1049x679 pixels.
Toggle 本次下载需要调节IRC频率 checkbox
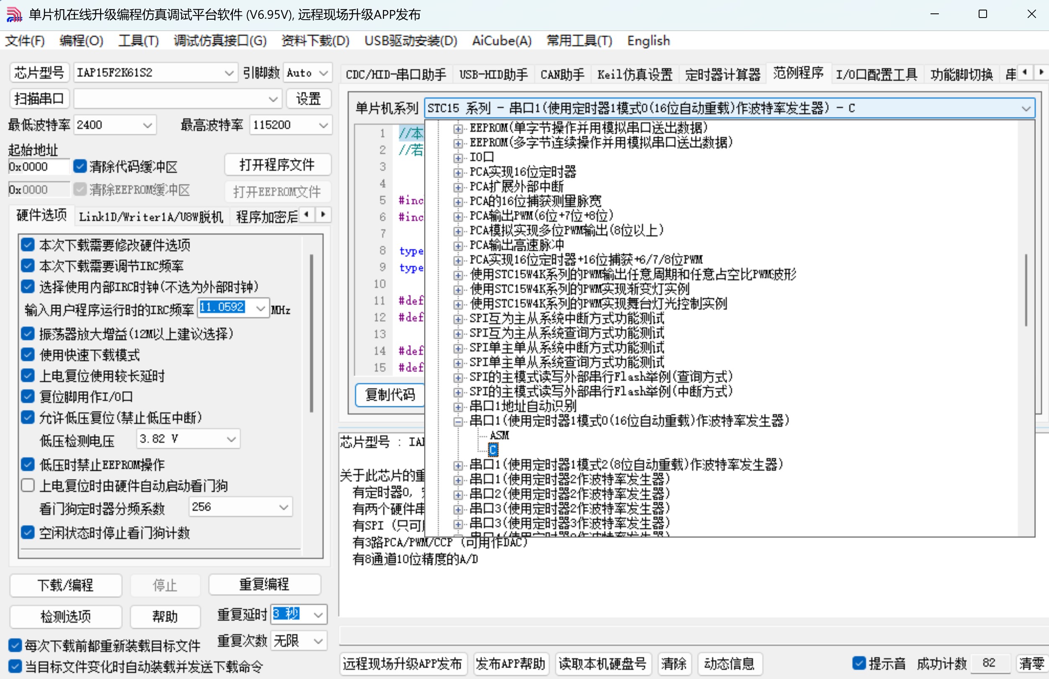click(x=28, y=266)
